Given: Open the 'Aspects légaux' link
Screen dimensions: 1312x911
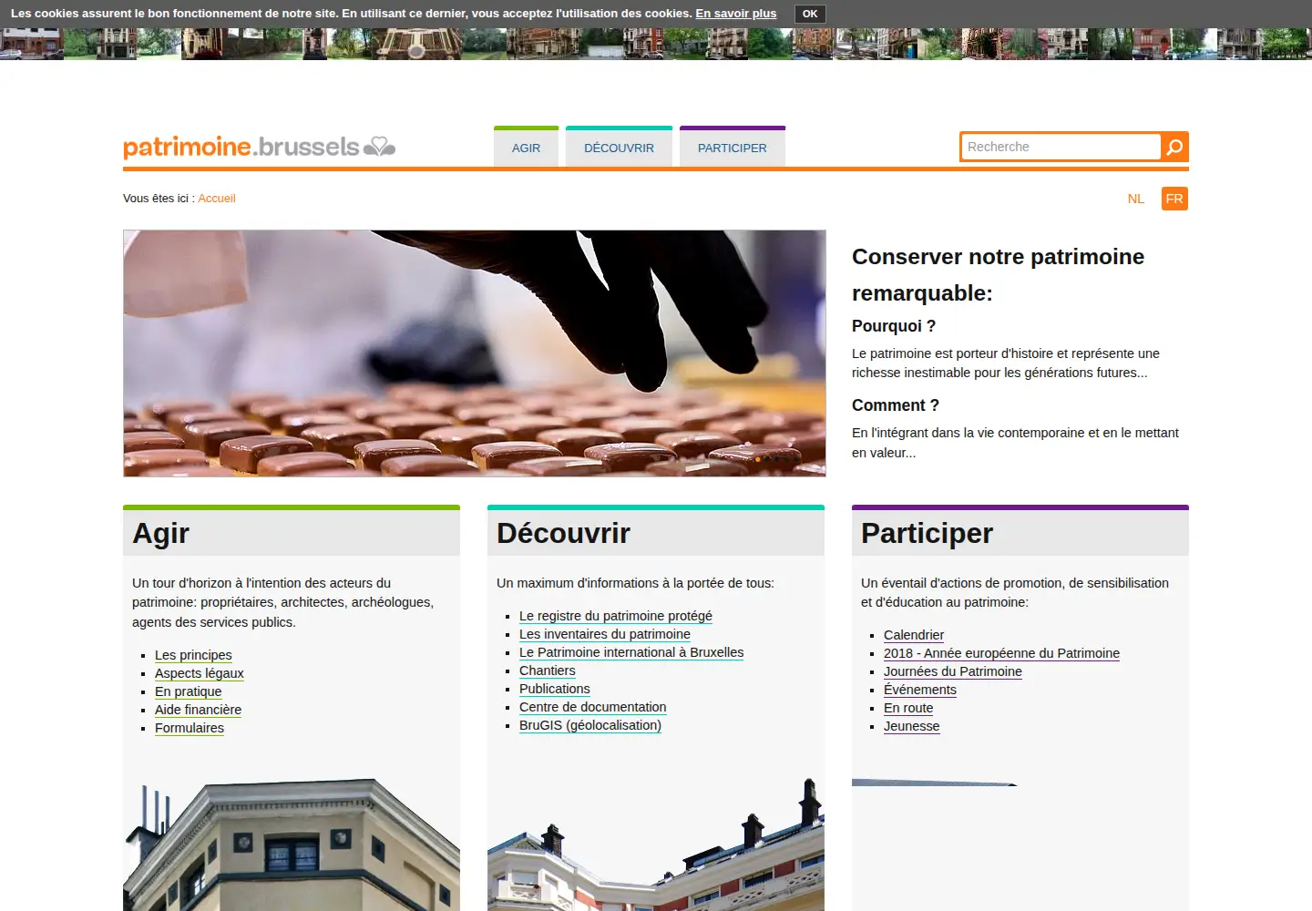Looking at the screenshot, I should 200,673.
